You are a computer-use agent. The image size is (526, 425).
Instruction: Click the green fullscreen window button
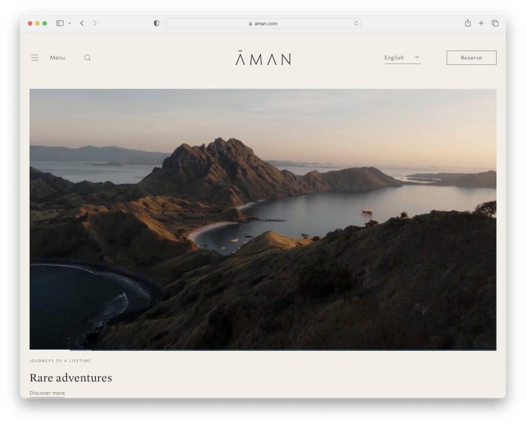(x=45, y=24)
